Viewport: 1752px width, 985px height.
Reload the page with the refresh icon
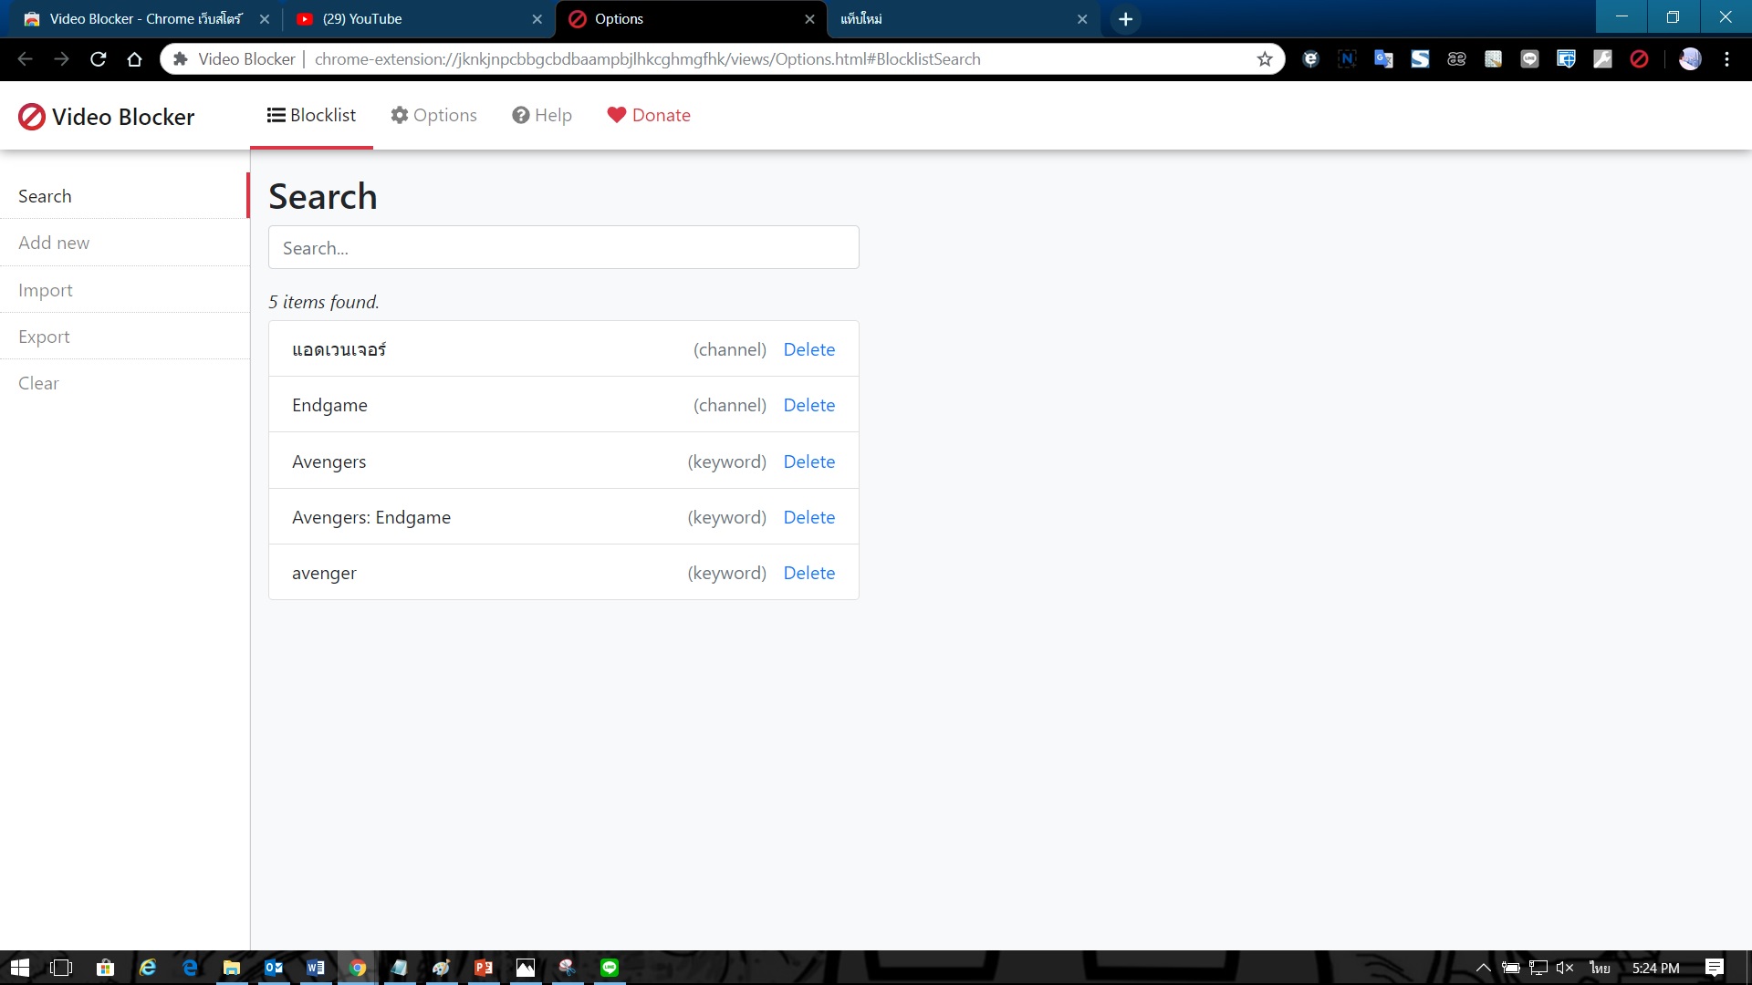point(99,59)
